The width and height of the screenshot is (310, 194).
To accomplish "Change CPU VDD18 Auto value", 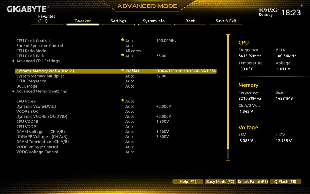I will tap(130, 122).
